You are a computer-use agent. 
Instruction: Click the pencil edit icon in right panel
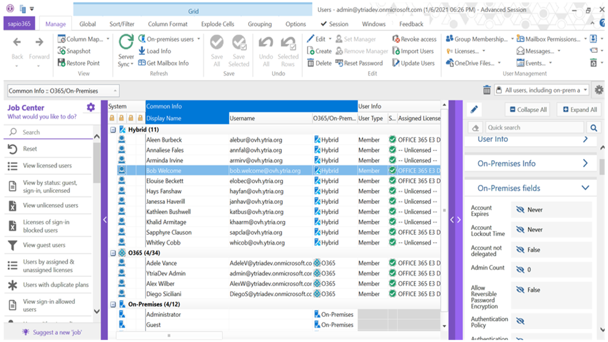pyautogui.click(x=474, y=110)
